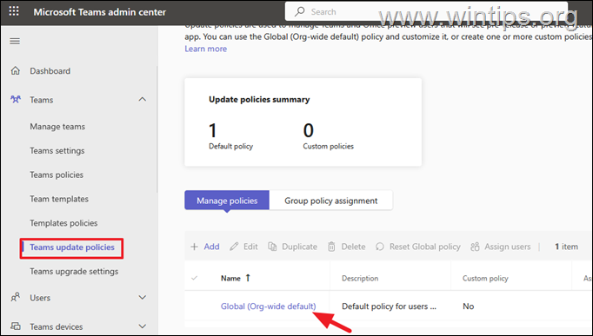The image size is (593, 336).
Task: Expand the Teams devices chevron
Action: 143,326
